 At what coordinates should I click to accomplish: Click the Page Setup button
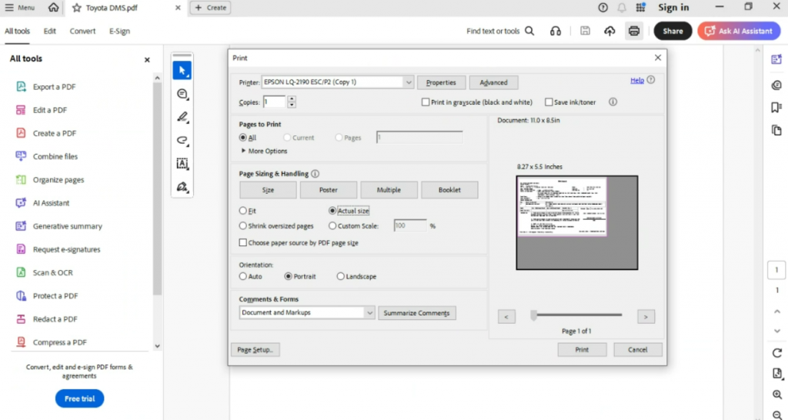point(255,349)
